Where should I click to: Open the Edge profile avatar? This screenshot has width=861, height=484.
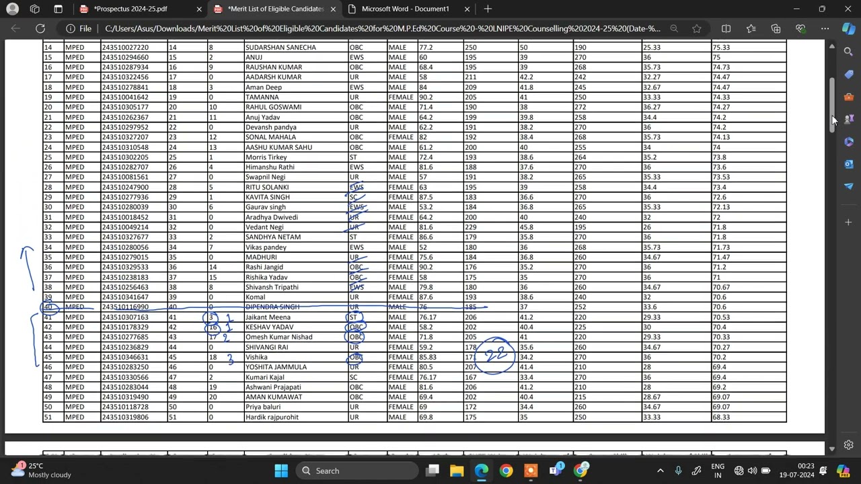(13, 9)
